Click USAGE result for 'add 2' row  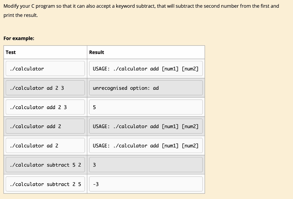[146, 126]
